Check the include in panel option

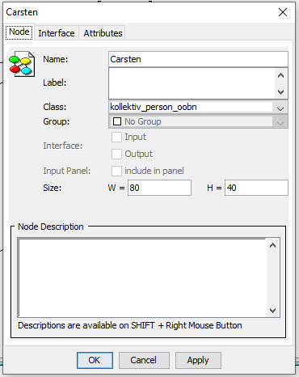pyautogui.click(x=116, y=171)
